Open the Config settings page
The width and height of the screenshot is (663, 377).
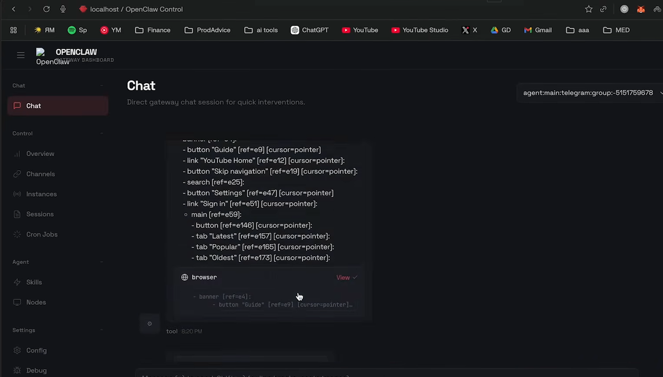pos(57,351)
